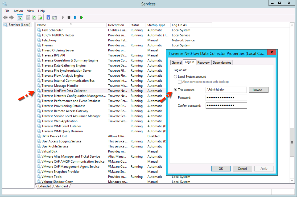Image resolution: width=297 pixels, height=197 pixels.
Task: Click the gear icon beside VMware Tools
Action: [x=39, y=177]
